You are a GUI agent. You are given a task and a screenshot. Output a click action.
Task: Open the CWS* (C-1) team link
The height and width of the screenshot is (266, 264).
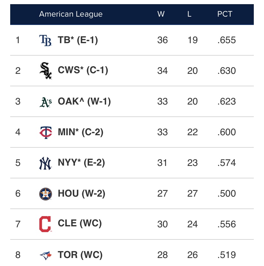pos(83,71)
